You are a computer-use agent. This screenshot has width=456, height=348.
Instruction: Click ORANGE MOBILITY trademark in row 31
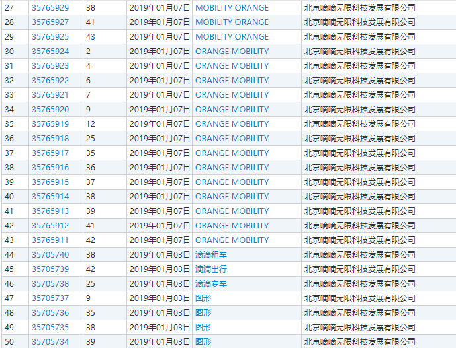pyautogui.click(x=232, y=66)
